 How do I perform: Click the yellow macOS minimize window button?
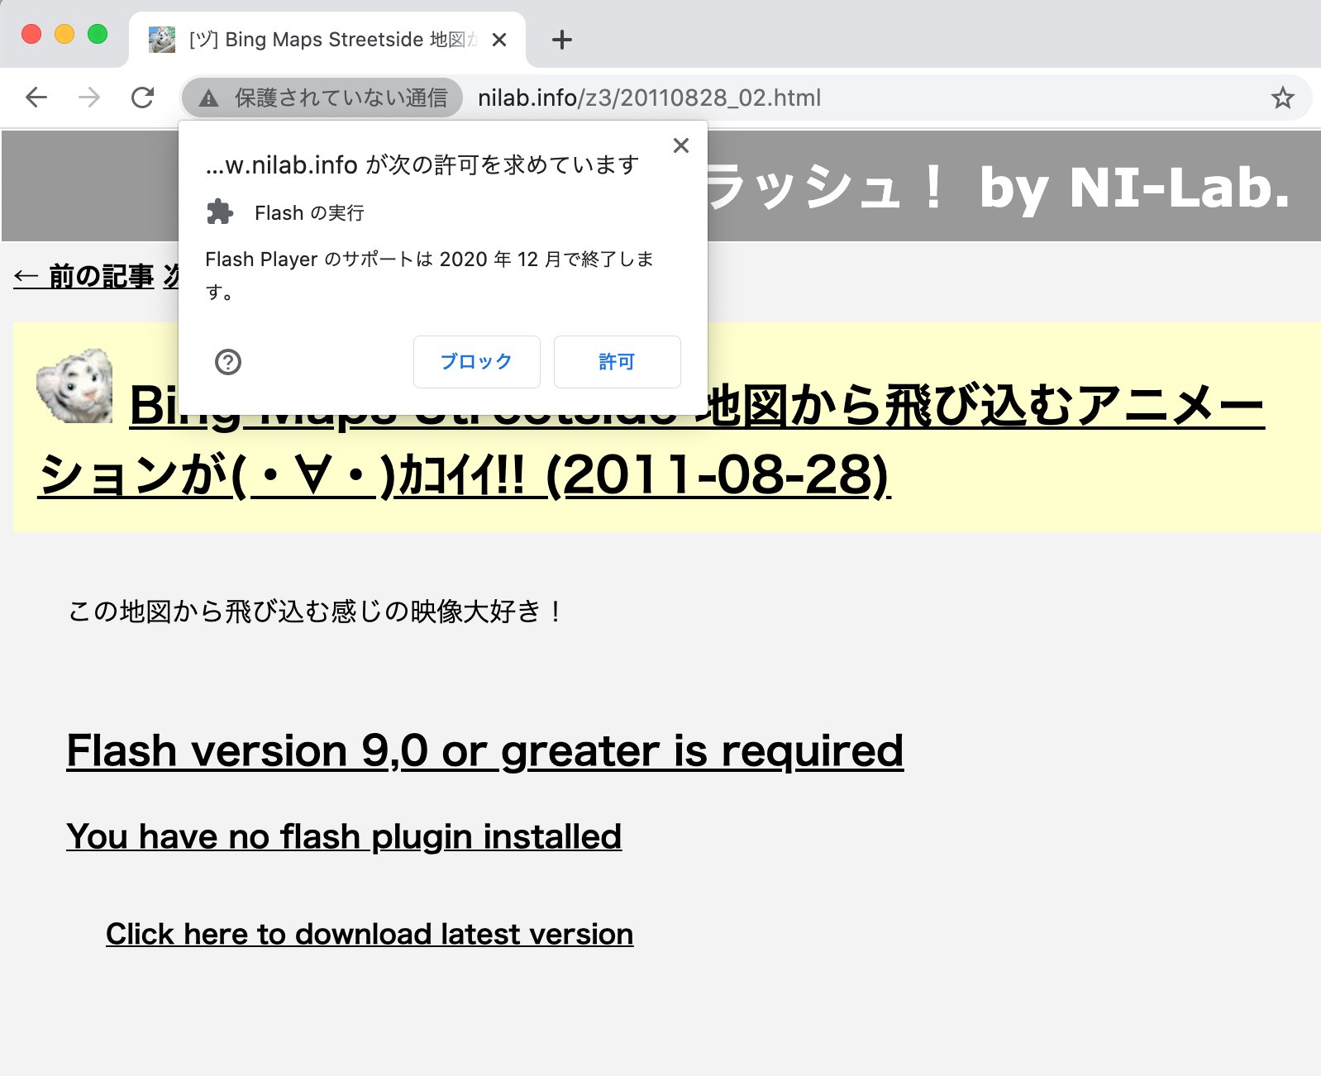pos(64,34)
